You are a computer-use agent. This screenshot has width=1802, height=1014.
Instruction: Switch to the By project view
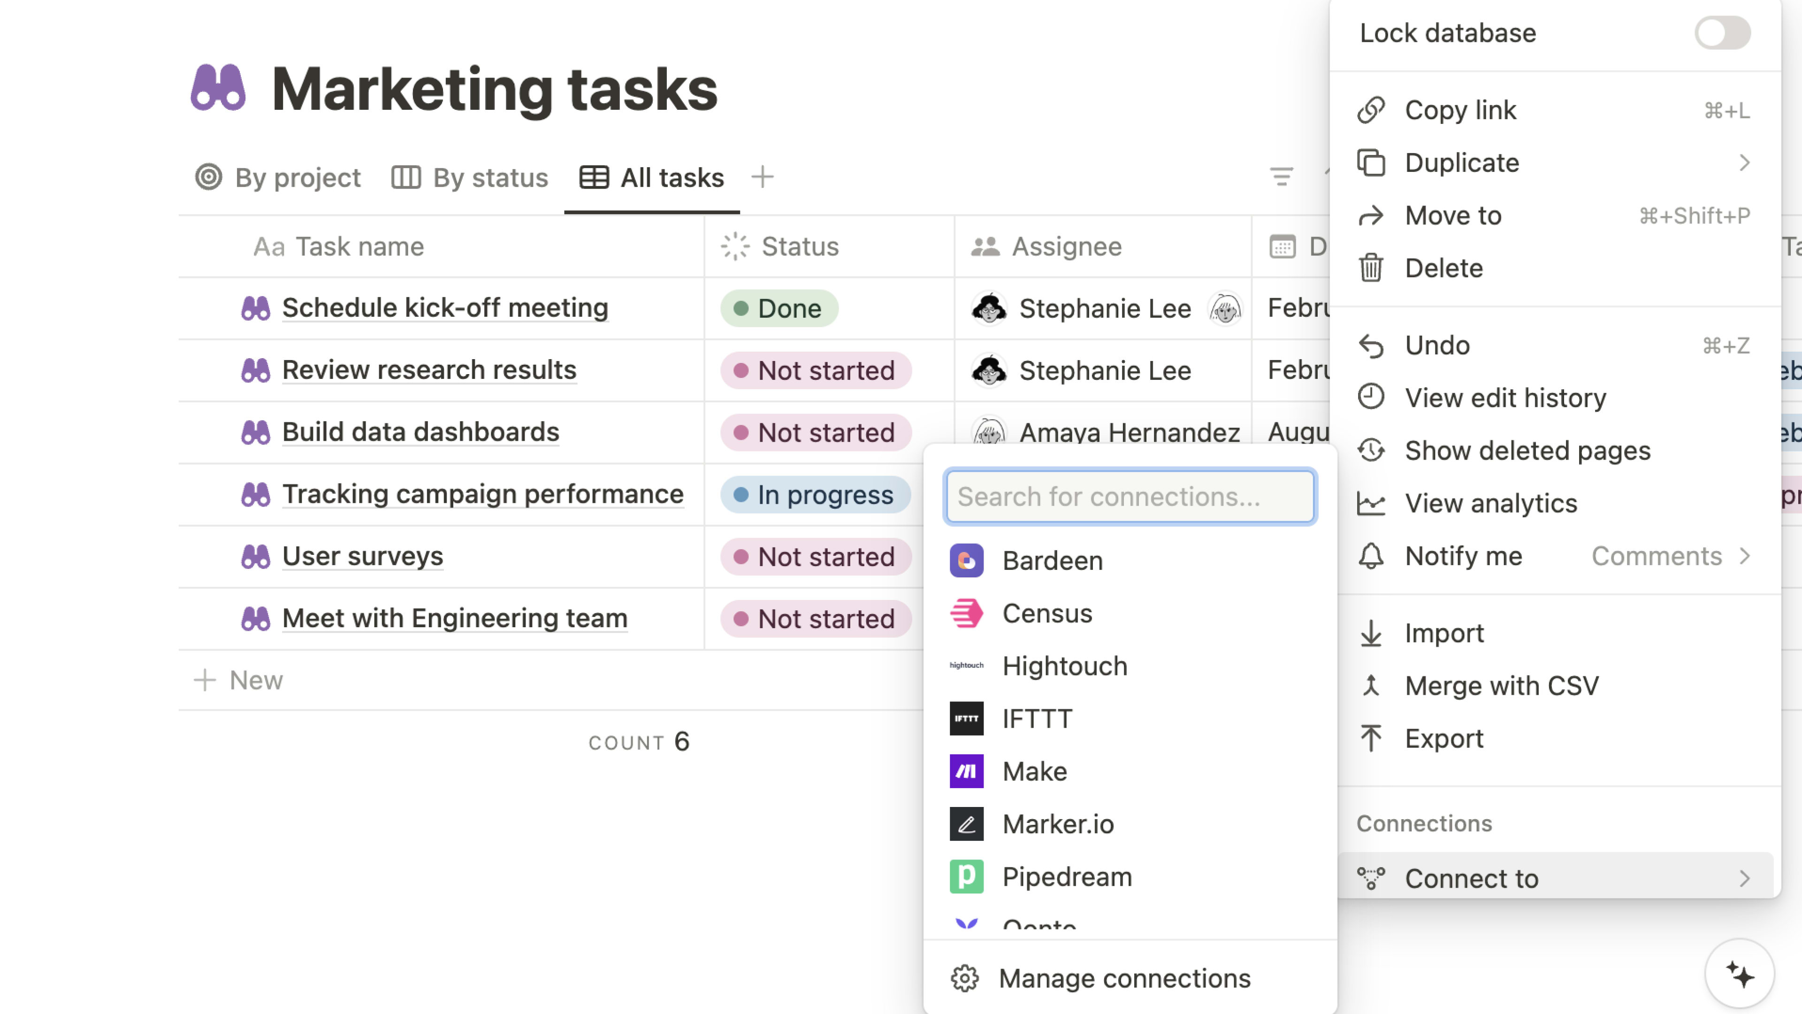click(x=278, y=177)
